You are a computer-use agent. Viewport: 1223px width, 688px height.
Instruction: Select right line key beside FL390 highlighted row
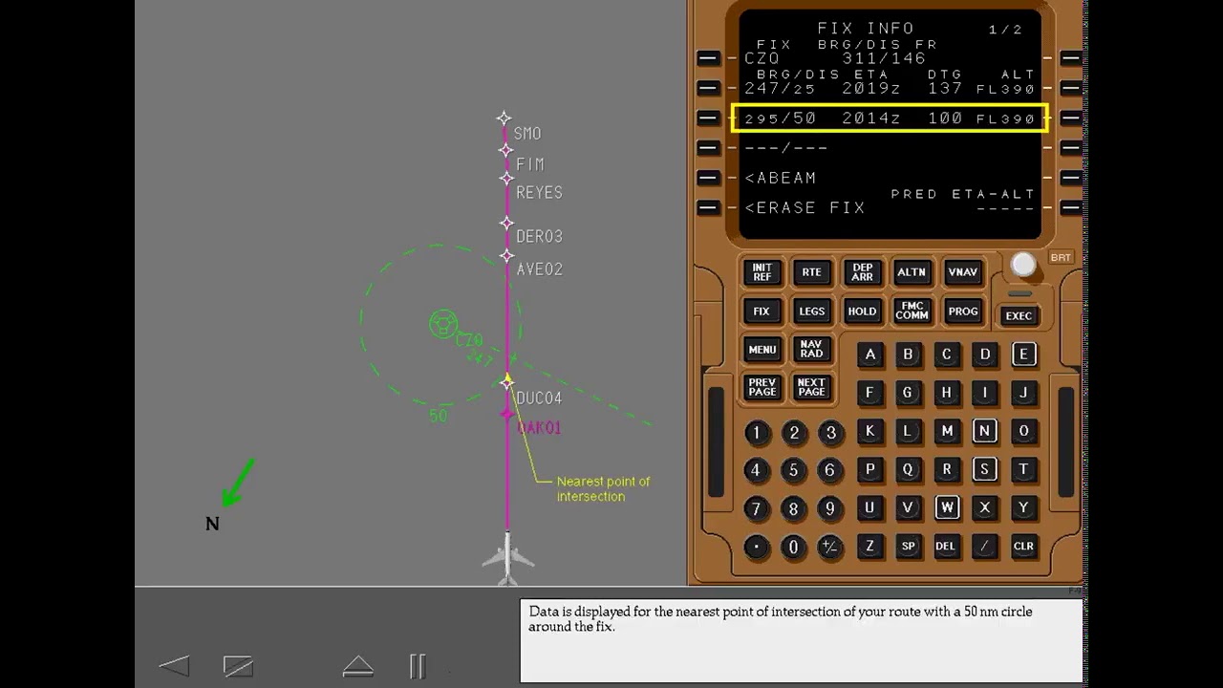[x=1070, y=118]
